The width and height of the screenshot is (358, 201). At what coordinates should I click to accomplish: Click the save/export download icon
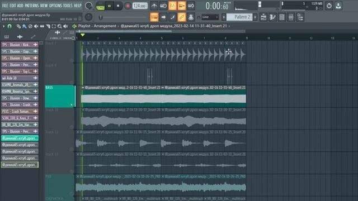(338, 6)
